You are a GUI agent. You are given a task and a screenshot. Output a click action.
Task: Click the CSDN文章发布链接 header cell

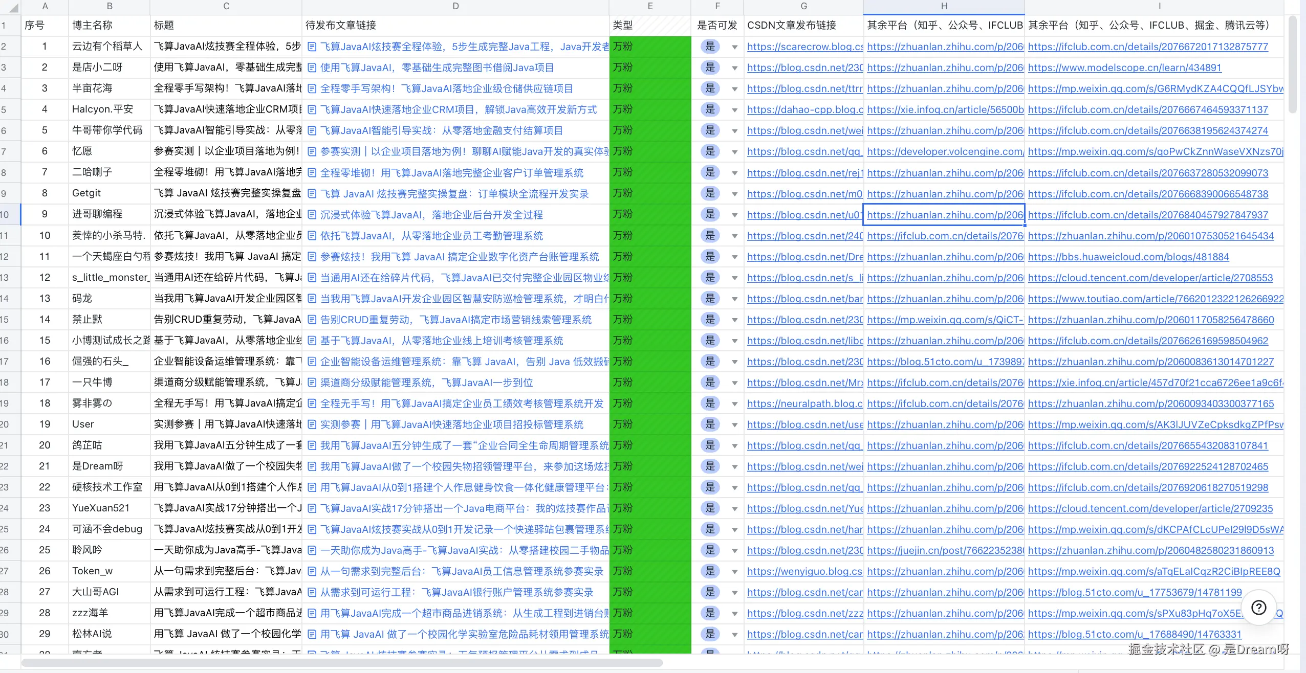pyautogui.click(x=803, y=25)
